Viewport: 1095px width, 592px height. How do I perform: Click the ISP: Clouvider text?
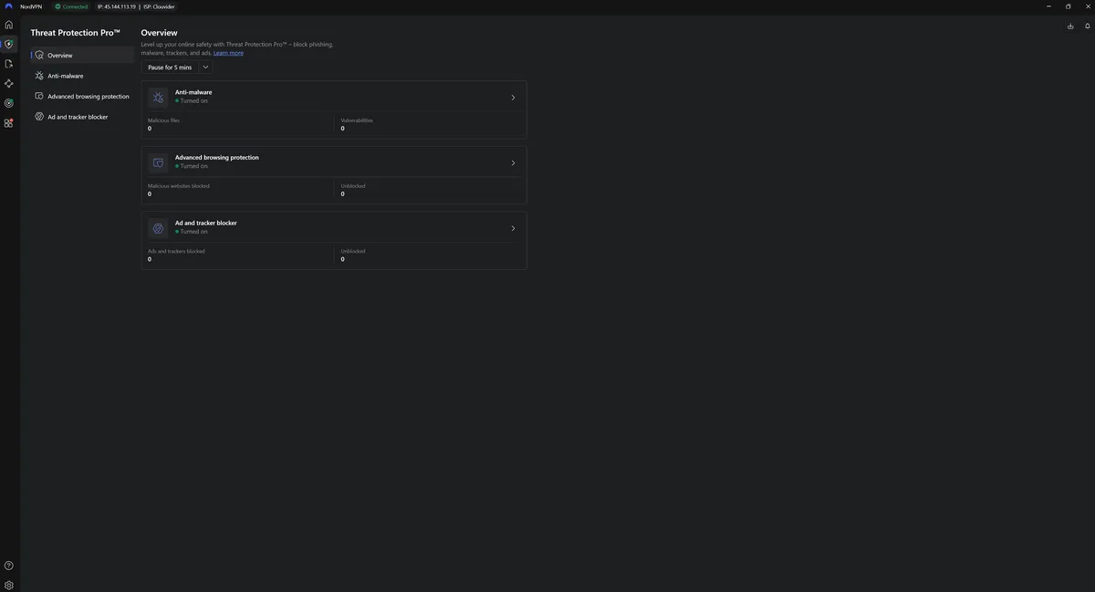(159, 6)
